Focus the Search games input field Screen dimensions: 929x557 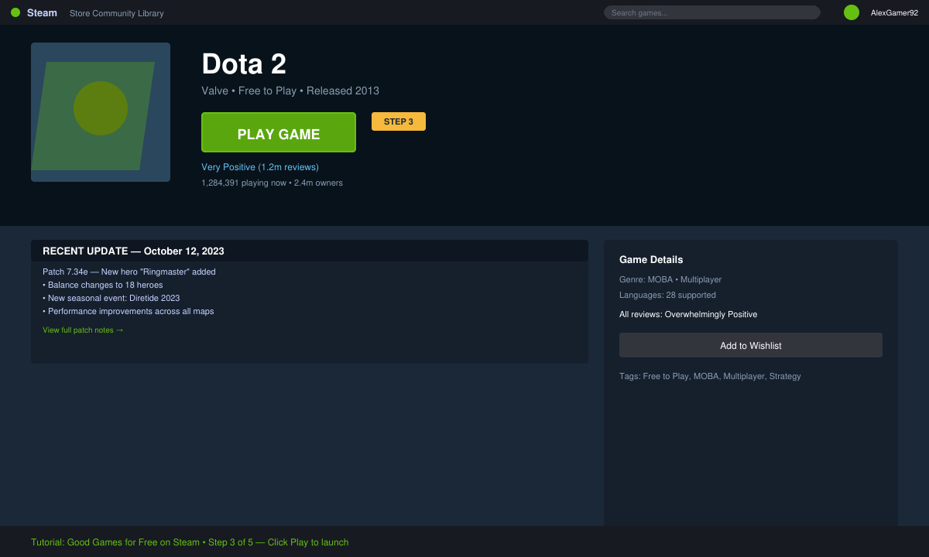[711, 12]
